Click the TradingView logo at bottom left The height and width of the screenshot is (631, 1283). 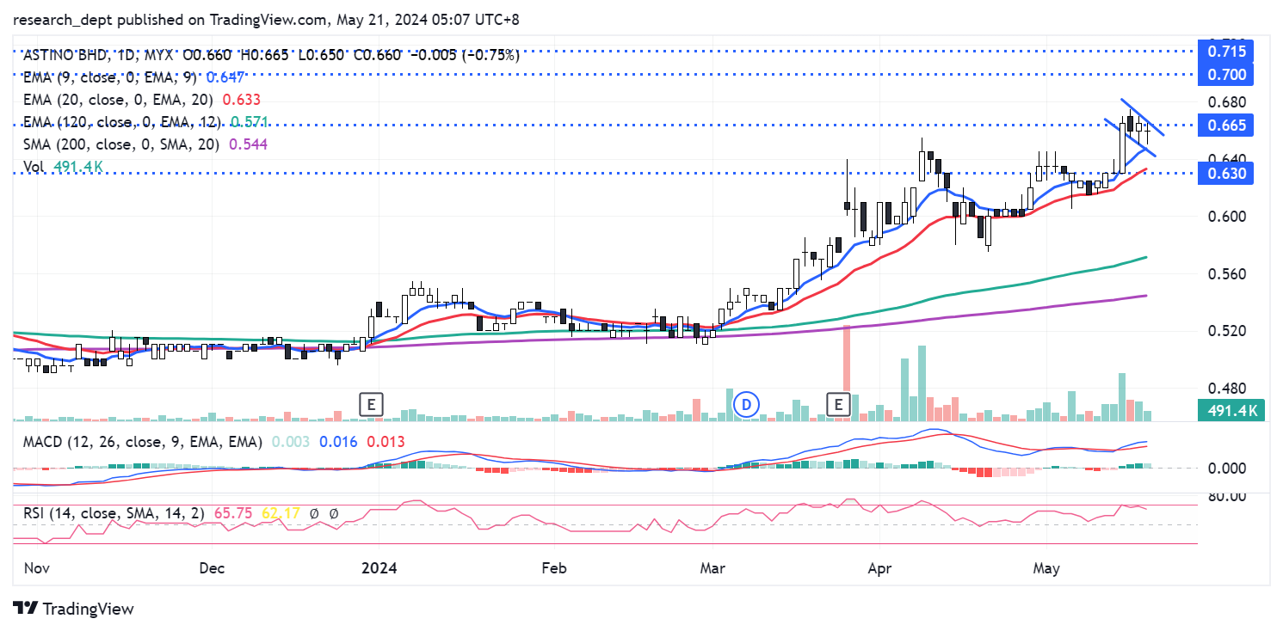(74, 609)
